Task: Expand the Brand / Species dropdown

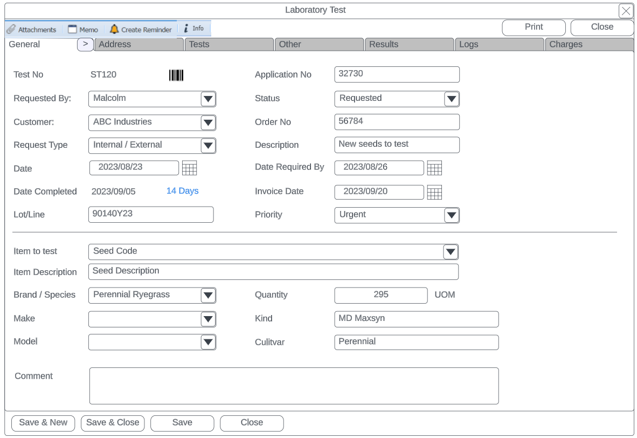Action: (208, 295)
